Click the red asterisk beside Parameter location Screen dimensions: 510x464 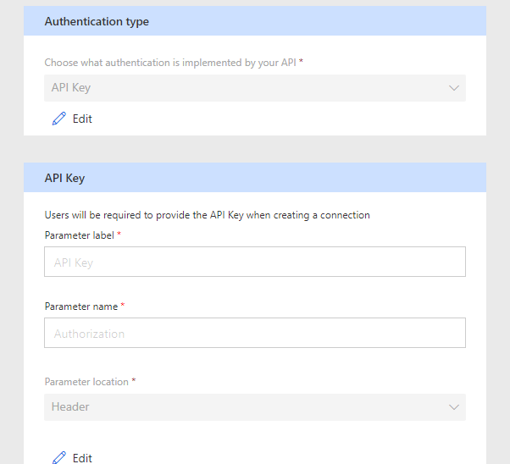click(x=134, y=382)
